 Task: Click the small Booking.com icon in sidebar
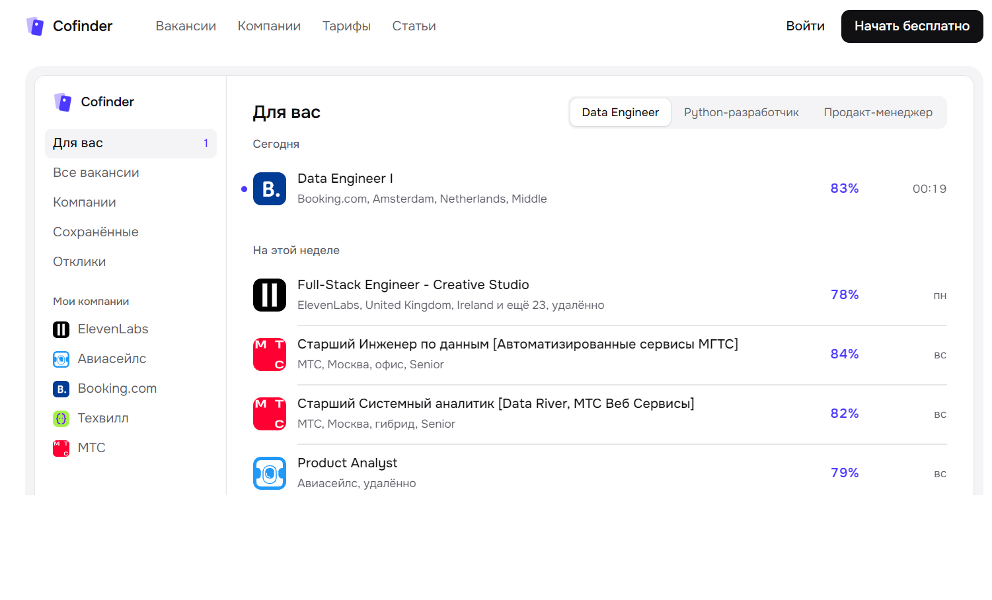[61, 389]
